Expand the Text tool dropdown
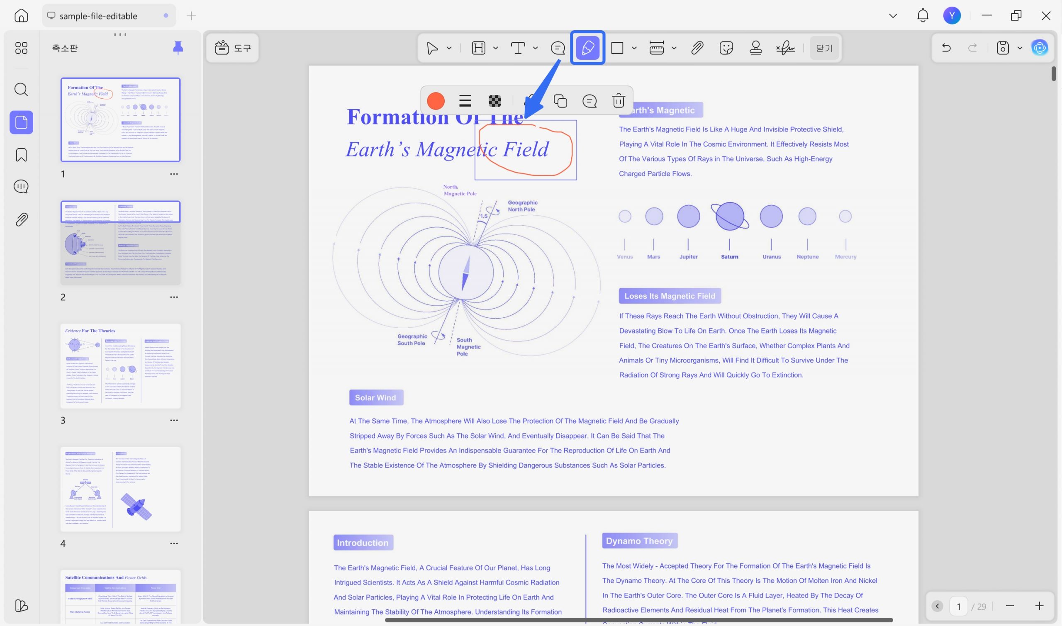 pos(535,48)
